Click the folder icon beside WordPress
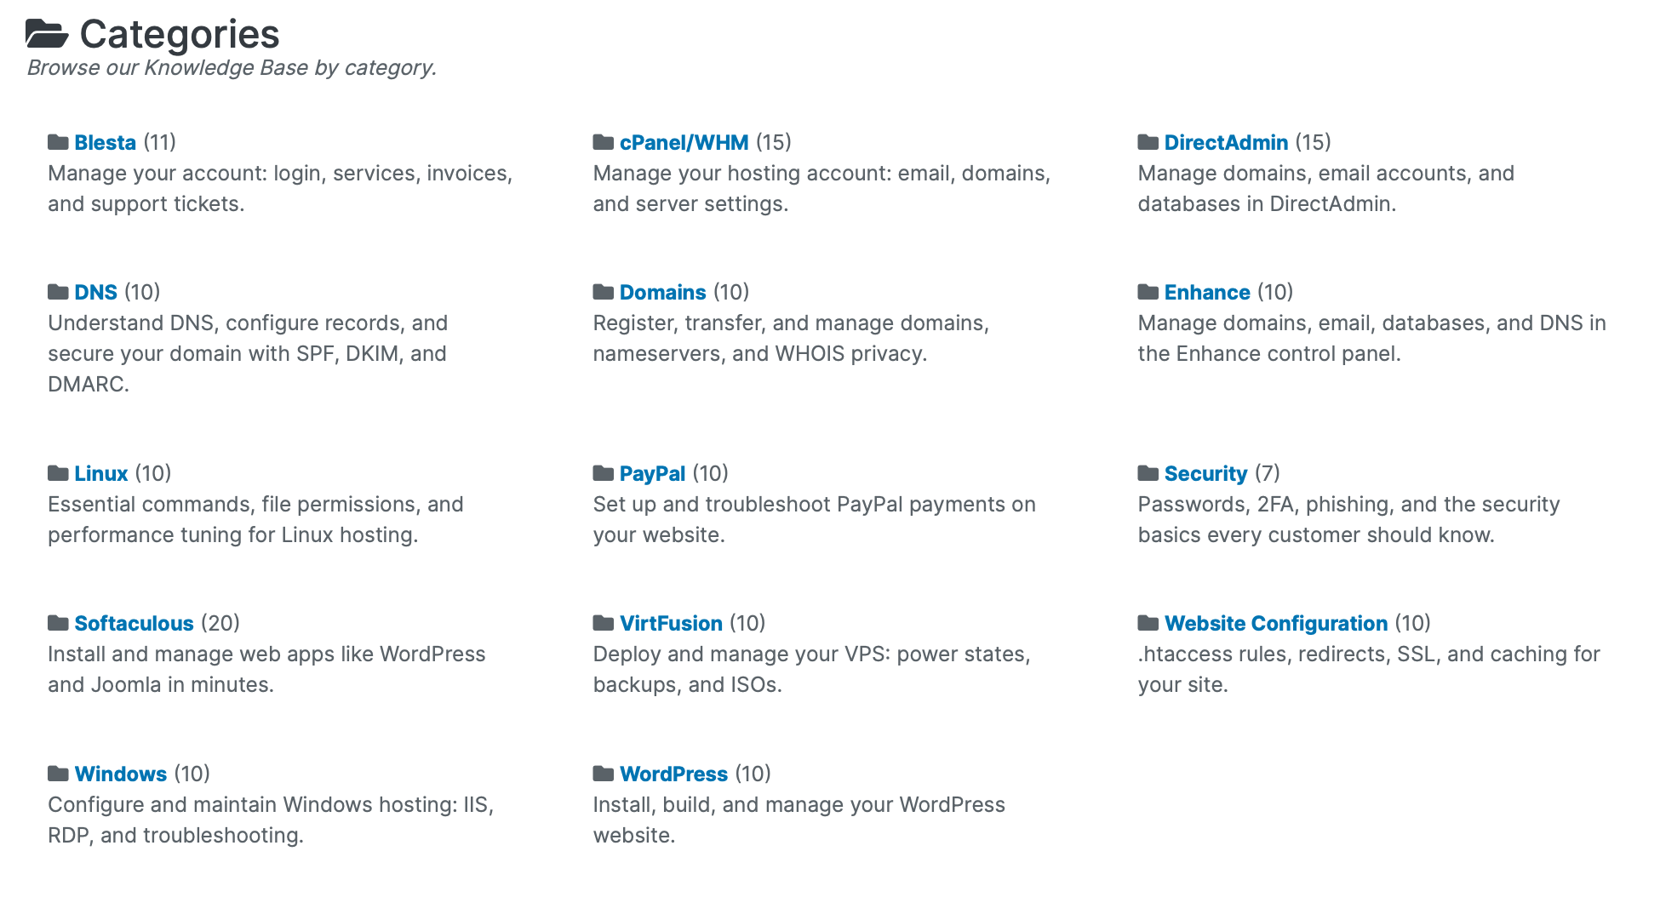Viewport: 1660px width, 897px height. click(604, 774)
